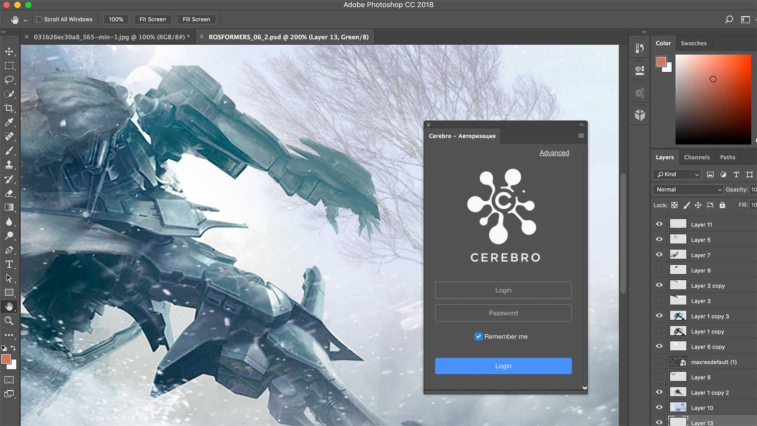Collapse the Cerebro panel double arrows
757x426 pixels.
coord(582,125)
